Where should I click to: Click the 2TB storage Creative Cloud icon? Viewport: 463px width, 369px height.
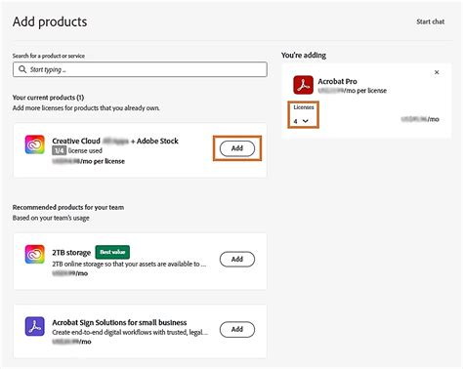[35, 255]
